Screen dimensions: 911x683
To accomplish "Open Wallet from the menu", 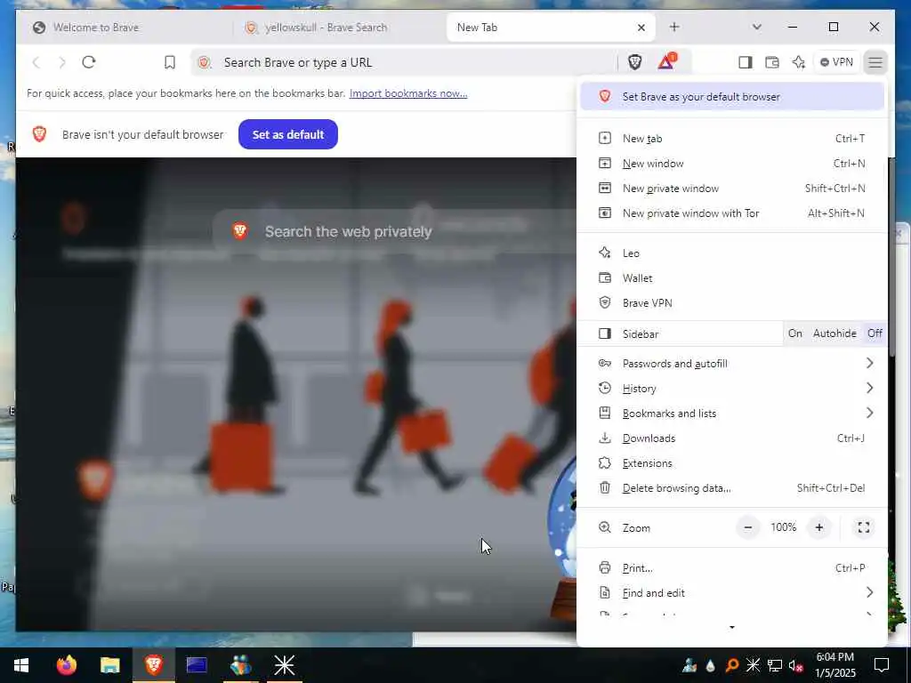I will (732, 278).
